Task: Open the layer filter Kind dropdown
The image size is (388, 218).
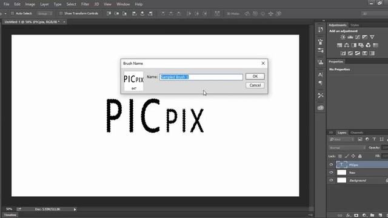Action: tap(341, 139)
